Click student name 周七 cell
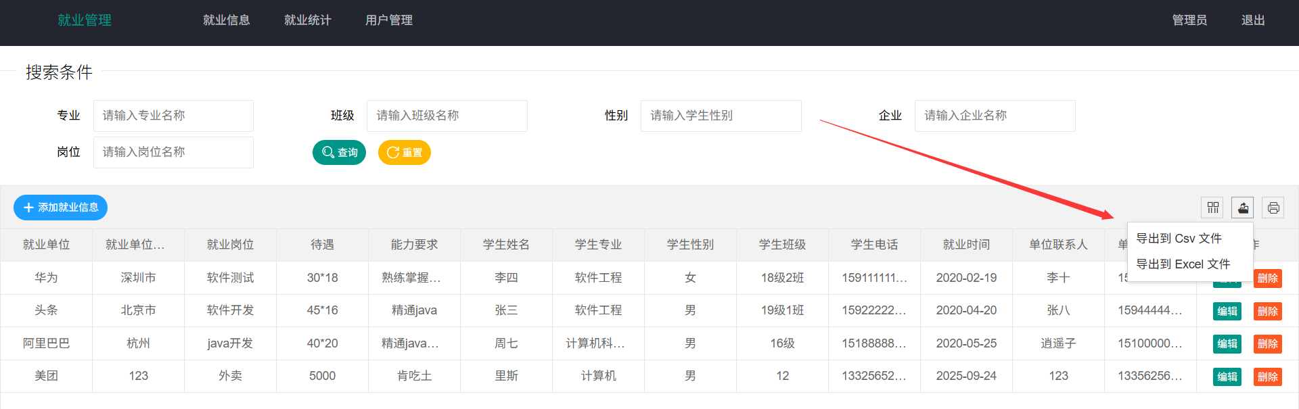This screenshot has height=409, width=1299. tap(507, 343)
